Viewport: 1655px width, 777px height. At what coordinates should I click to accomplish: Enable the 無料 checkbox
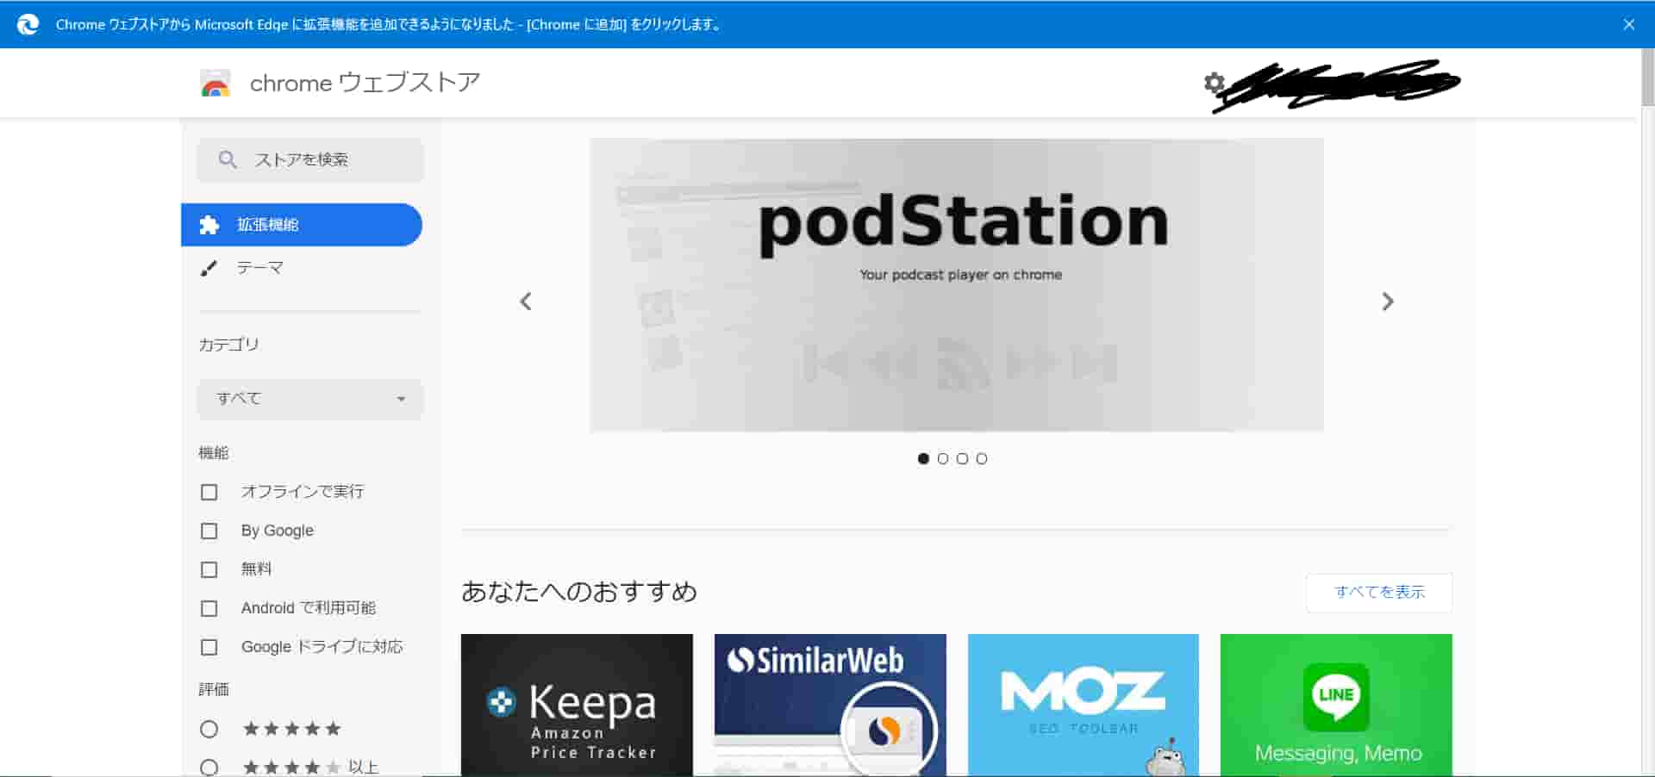(209, 569)
